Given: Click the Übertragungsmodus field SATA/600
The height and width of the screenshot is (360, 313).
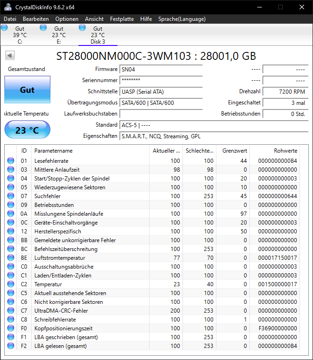Looking at the screenshot, I should pos(161,103).
